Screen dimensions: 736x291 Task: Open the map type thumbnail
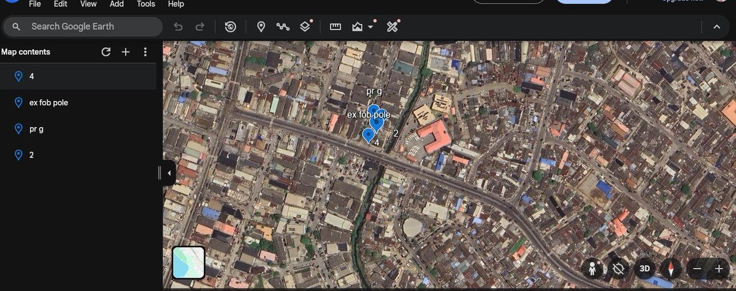click(188, 262)
